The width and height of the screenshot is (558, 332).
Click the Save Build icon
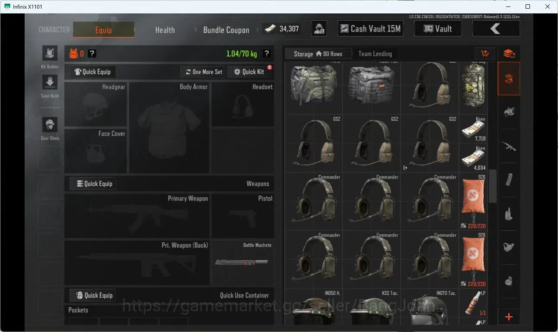click(50, 83)
